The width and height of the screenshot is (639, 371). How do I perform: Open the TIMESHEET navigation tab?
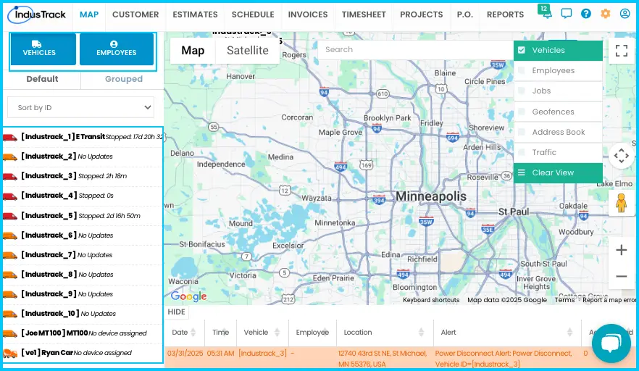[364, 14]
